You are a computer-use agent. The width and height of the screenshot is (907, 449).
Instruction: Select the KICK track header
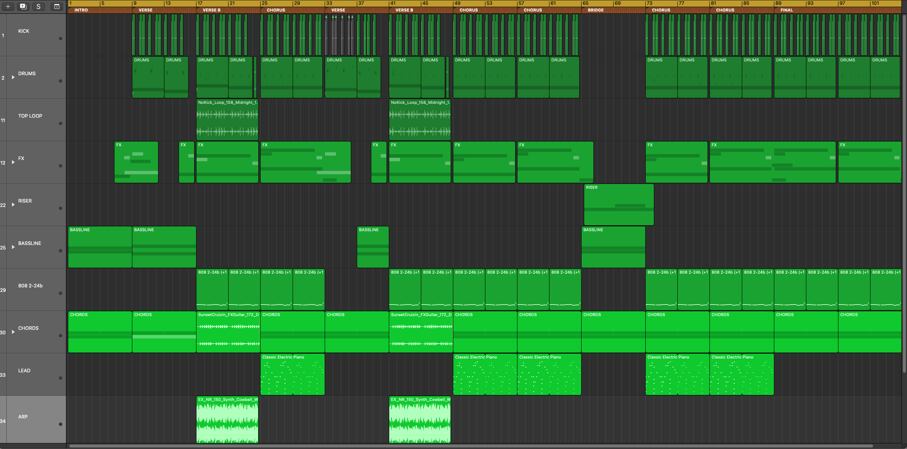tap(33, 35)
